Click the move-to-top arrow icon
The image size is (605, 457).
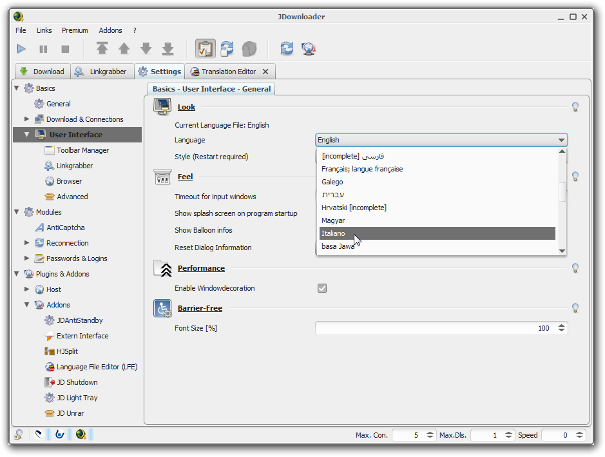pos(102,49)
